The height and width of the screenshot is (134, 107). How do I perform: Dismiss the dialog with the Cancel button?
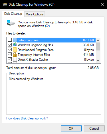94,129
